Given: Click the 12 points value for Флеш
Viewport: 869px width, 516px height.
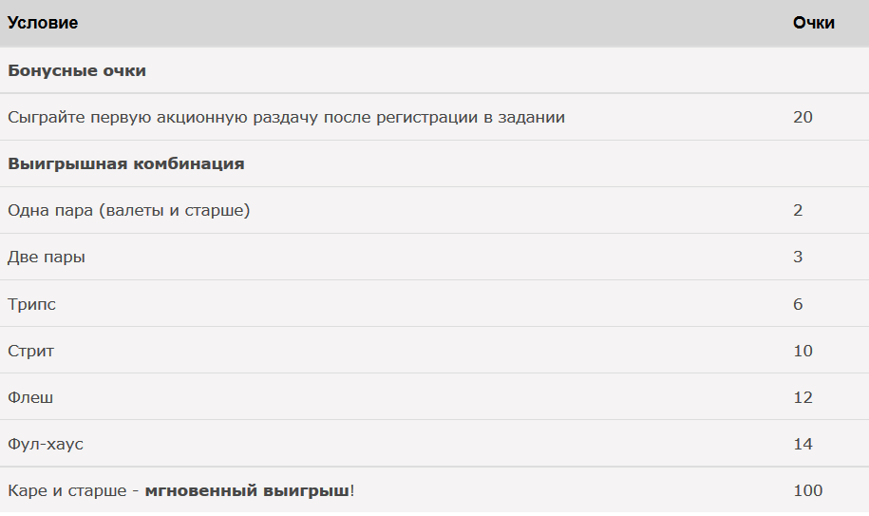Looking at the screenshot, I should 803,397.
